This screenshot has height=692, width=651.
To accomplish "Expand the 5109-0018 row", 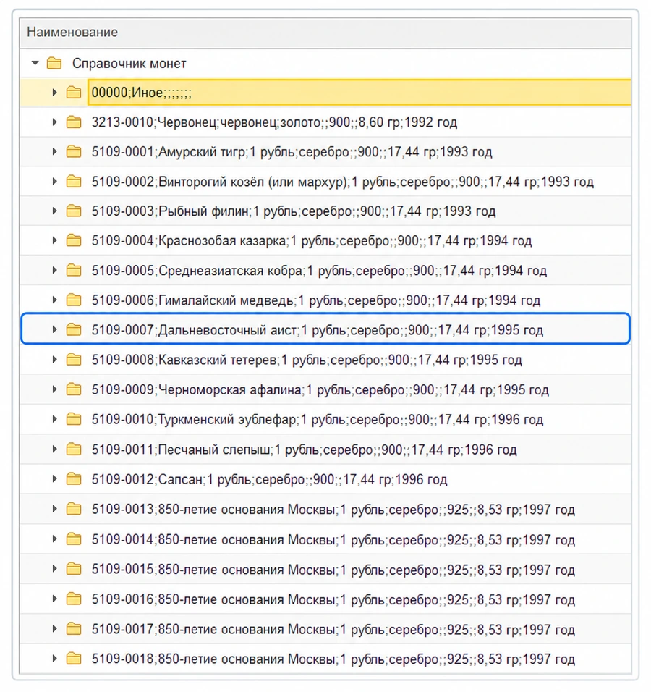I will [54, 659].
